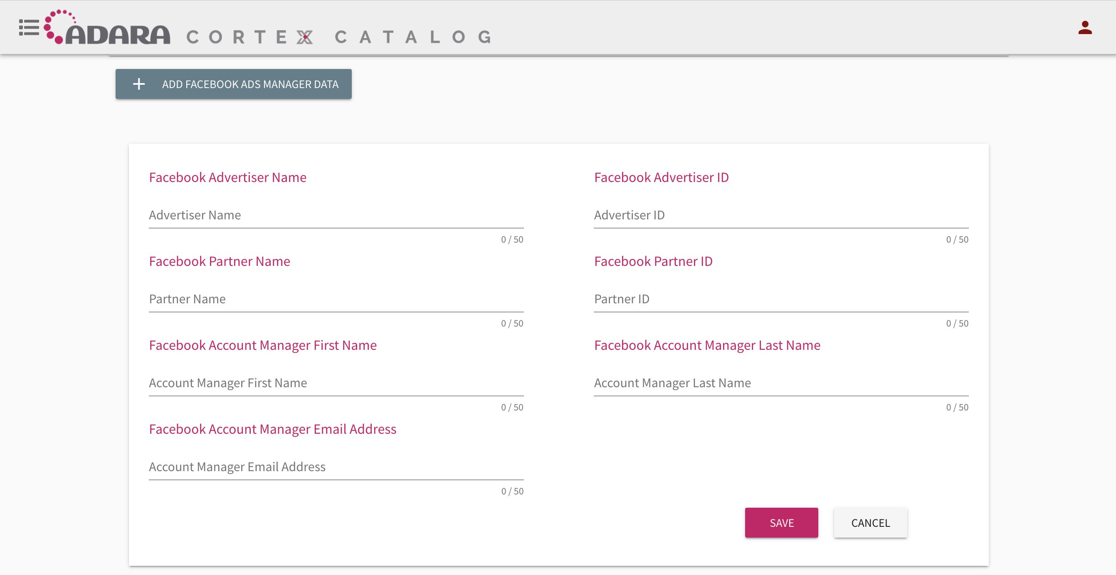Click the 0 / 50 counter under Partner ID
Image resolution: width=1116 pixels, height=575 pixels.
click(x=957, y=323)
